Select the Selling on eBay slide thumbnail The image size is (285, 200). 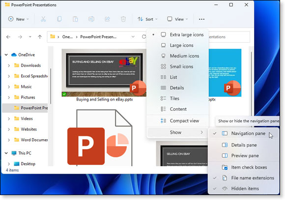(x=182, y=154)
